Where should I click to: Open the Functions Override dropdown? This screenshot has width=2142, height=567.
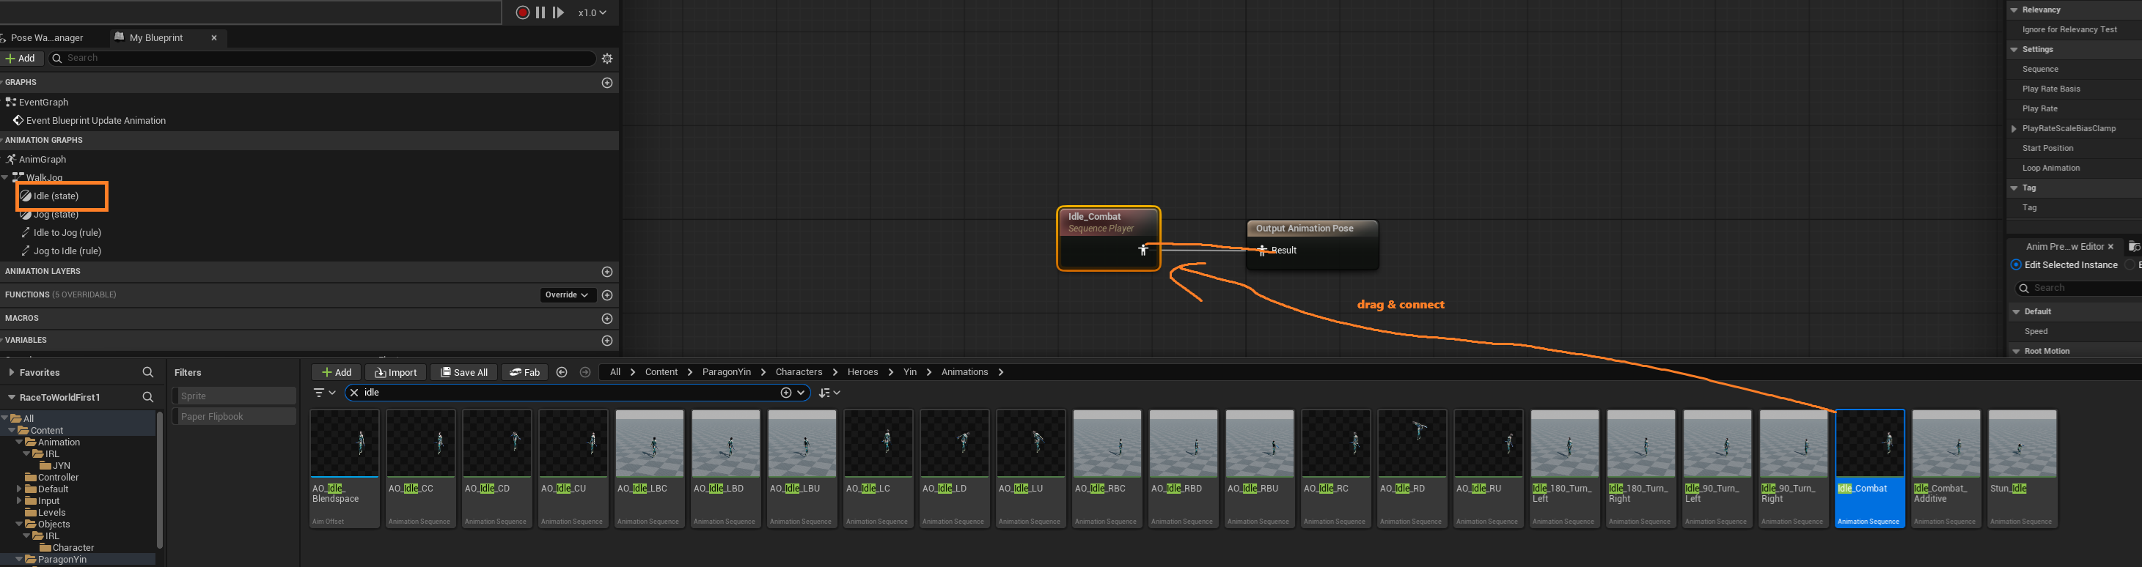click(567, 294)
